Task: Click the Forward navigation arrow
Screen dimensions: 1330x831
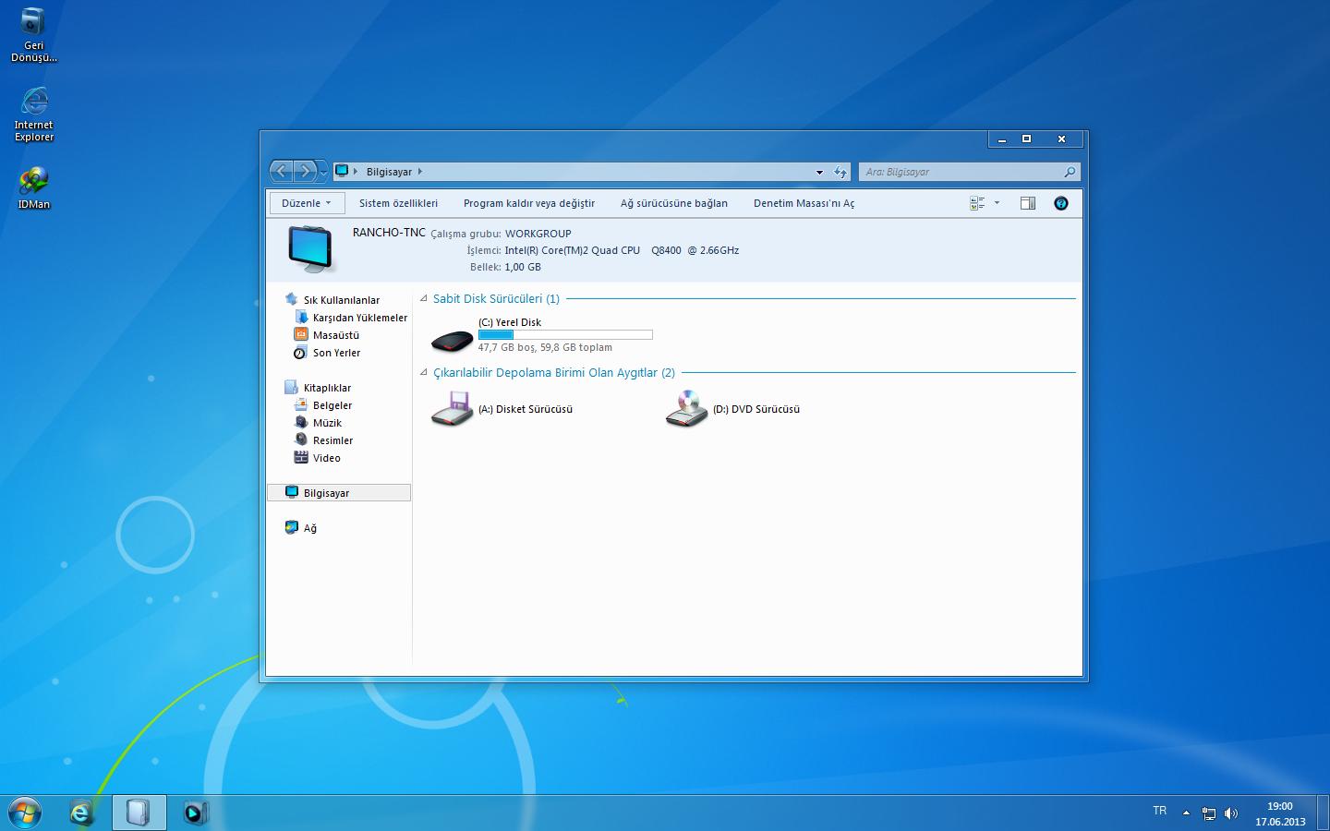Action: (x=305, y=172)
